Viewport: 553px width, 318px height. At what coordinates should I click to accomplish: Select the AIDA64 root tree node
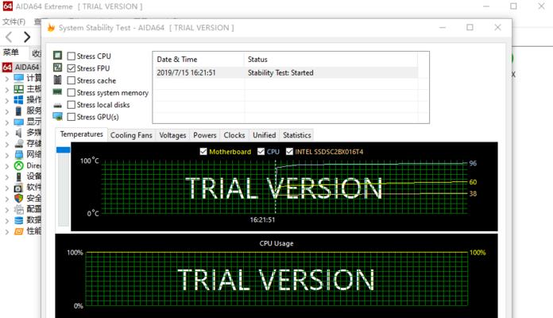pos(21,67)
